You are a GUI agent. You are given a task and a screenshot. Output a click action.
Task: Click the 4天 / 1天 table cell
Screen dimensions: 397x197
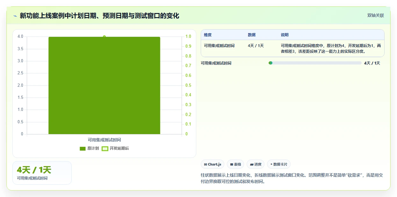(x=256, y=46)
